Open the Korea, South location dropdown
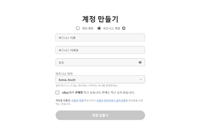Viewport: 207px width, 135px height. pyautogui.click(x=100, y=79)
